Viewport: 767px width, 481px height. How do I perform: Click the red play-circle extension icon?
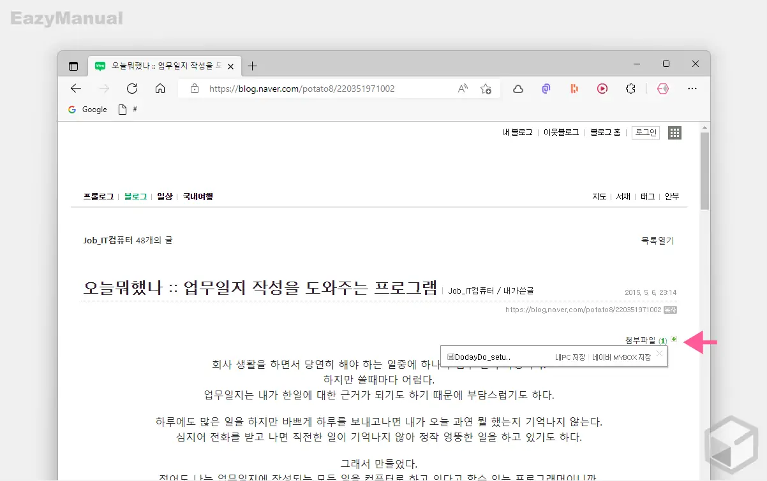602,89
